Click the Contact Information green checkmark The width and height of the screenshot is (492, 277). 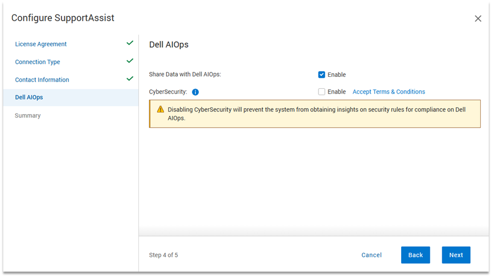[130, 79]
